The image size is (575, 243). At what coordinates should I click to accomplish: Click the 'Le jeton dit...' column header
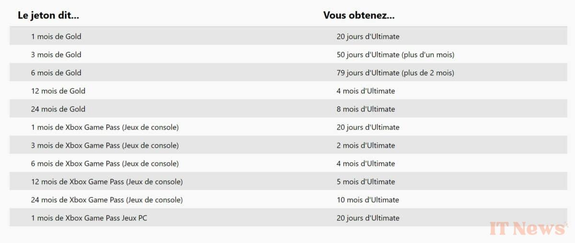(48, 15)
